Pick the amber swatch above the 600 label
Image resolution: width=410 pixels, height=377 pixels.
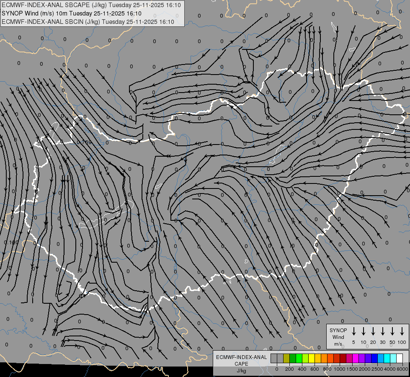(x=318, y=358)
